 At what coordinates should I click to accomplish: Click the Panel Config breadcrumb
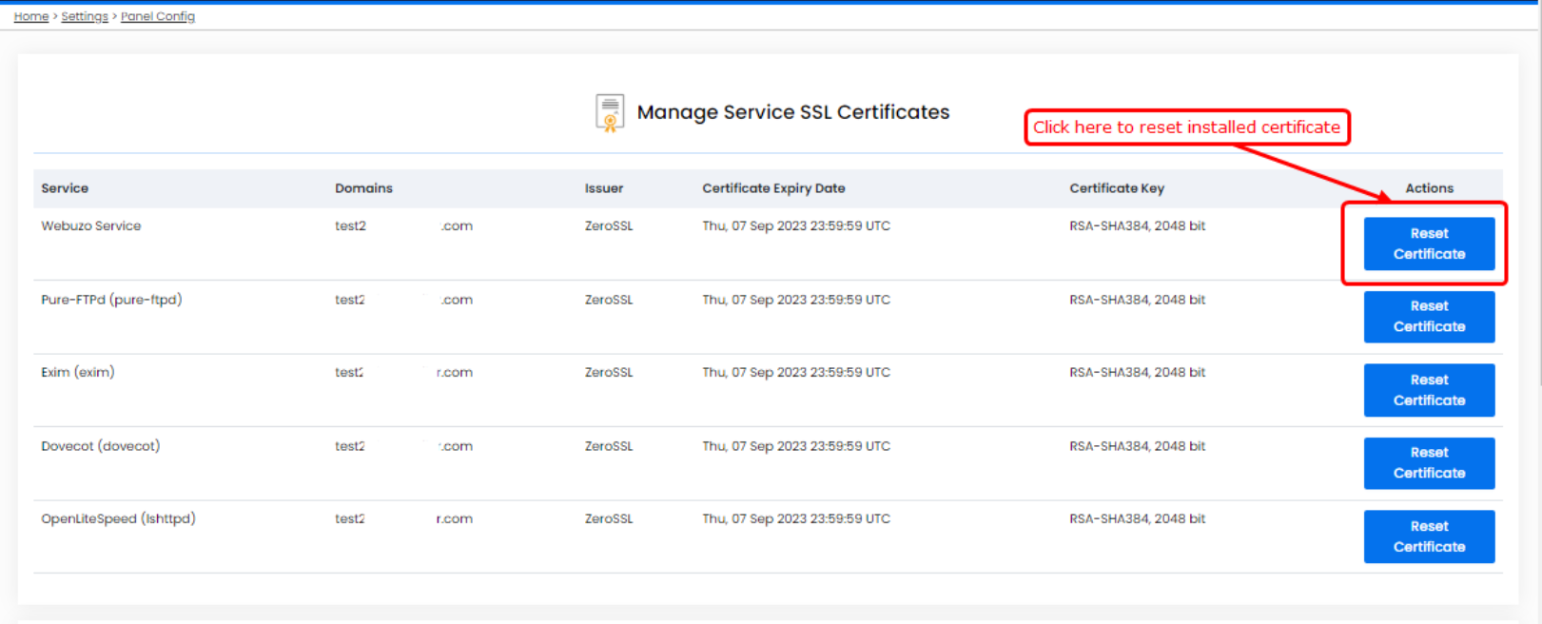[157, 16]
